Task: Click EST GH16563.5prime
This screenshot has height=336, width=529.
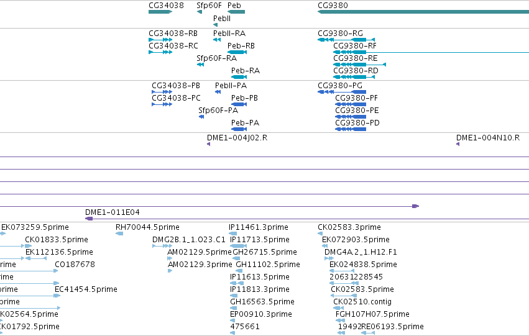Action: click(x=234, y=309)
